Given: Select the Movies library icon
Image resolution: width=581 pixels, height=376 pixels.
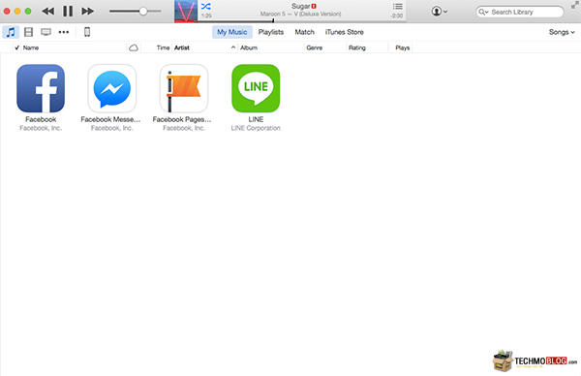Looking at the screenshot, I should click(28, 32).
